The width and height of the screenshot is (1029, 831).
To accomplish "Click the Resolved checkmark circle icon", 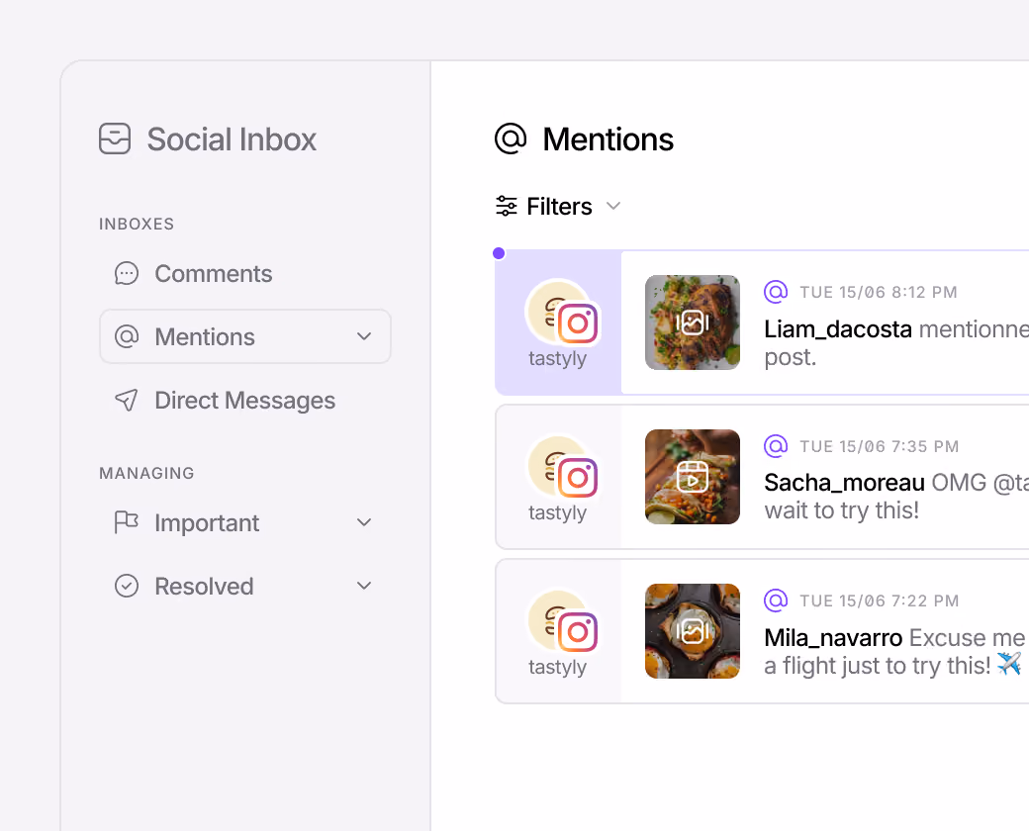I will (127, 586).
